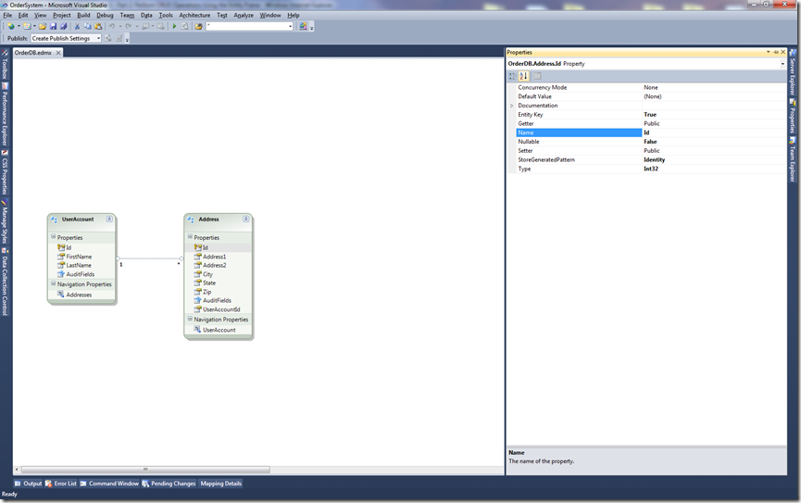Viewport: 801px width, 503px height.
Task: Click the left arrow of the designer scrollbar
Action: pos(17,470)
